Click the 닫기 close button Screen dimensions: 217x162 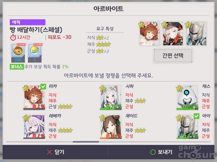tap(55, 152)
